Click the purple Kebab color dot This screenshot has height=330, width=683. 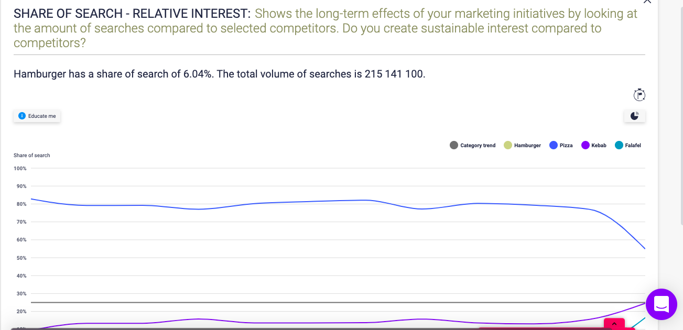click(x=586, y=145)
